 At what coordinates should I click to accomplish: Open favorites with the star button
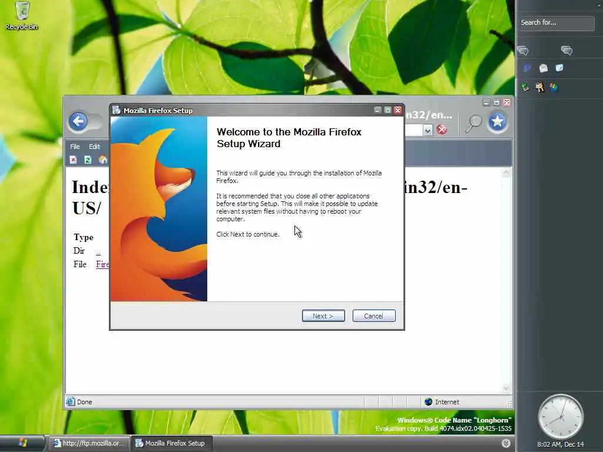click(498, 122)
